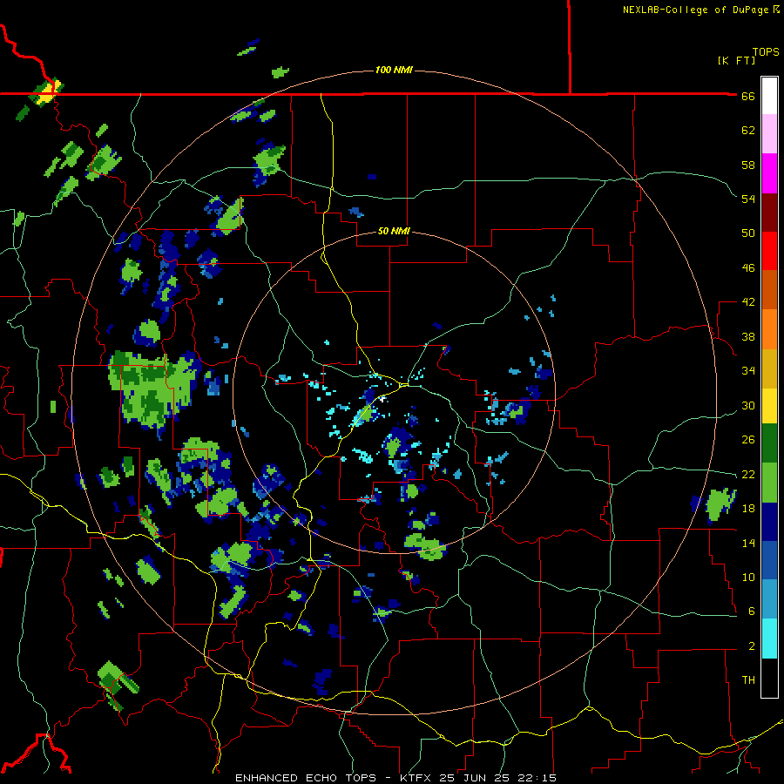This screenshot has height=784, width=784.
Task: Select the legend value 62
Action: (x=748, y=131)
